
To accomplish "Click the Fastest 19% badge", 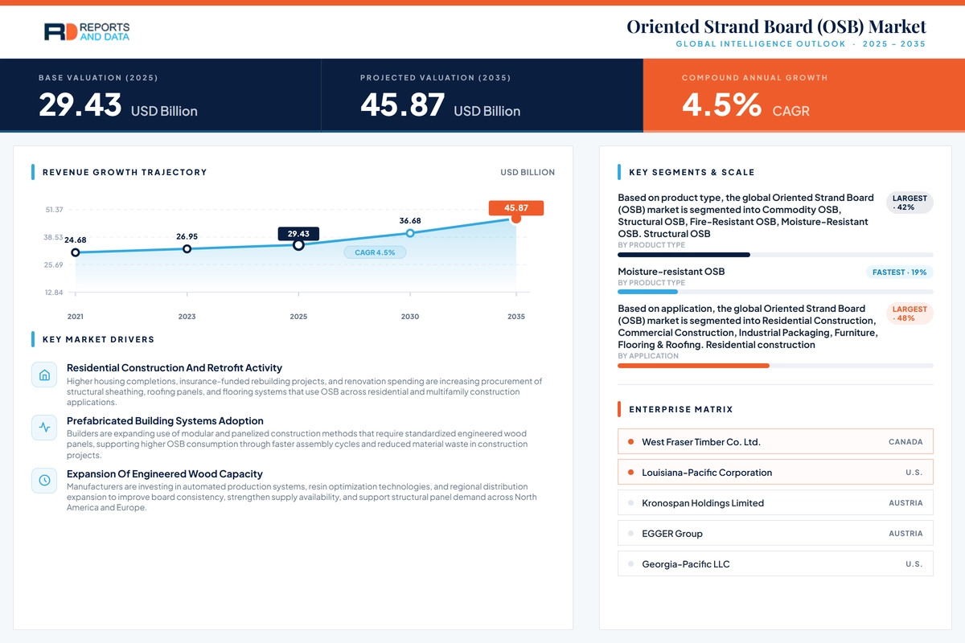I will pyautogui.click(x=900, y=272).
